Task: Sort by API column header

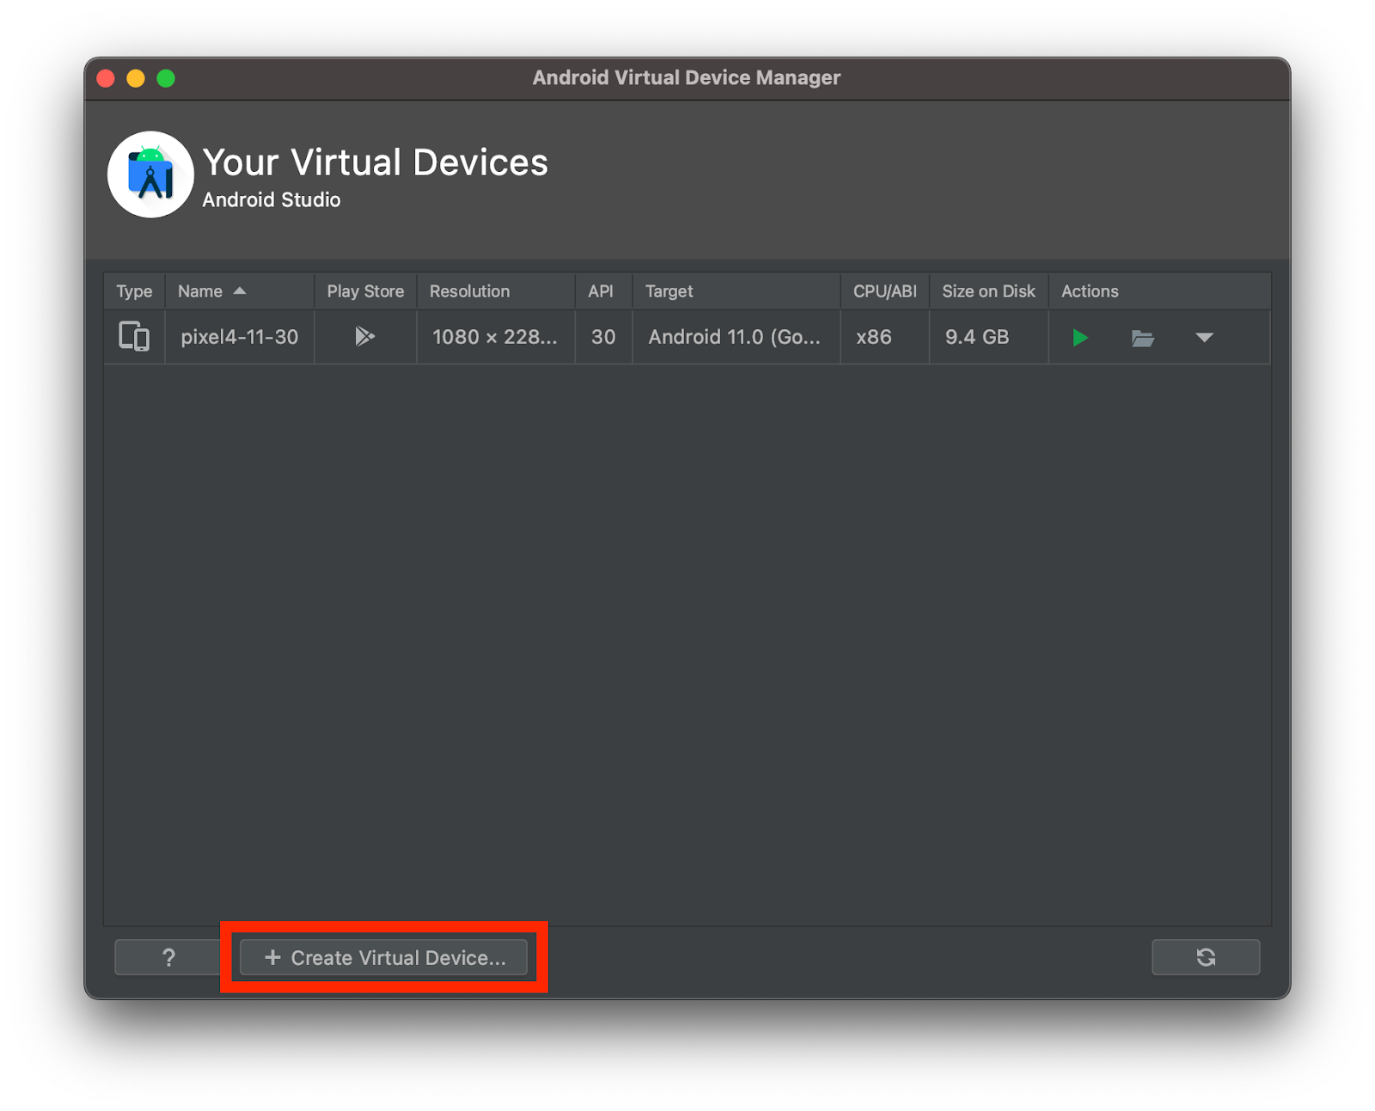Action: (603, 291)
